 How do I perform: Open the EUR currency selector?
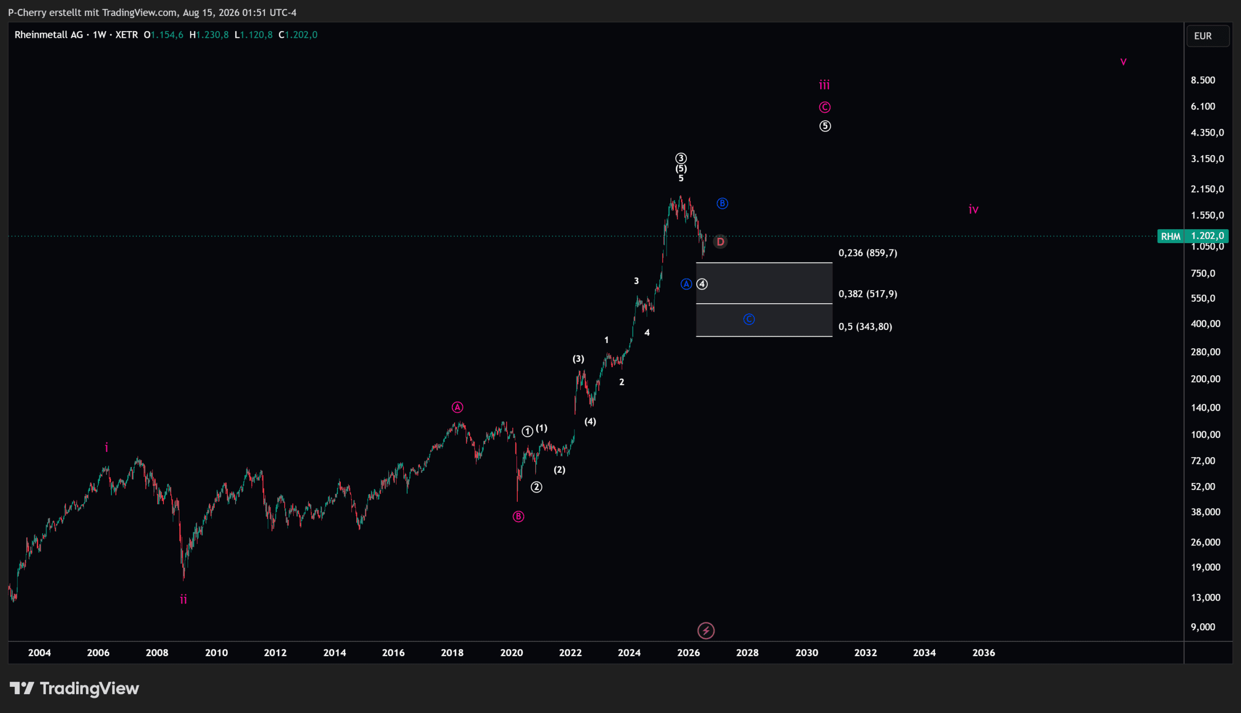1208,36
